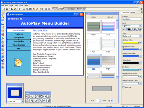Click the Miscellaneous button in AutoPlay Menu

19,45
